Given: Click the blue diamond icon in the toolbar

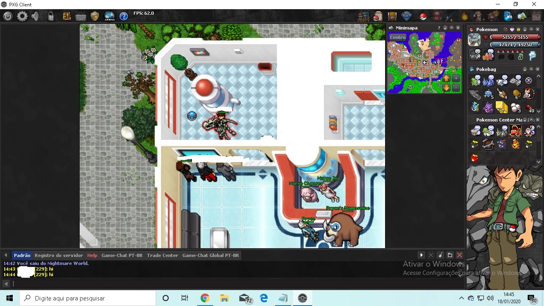Looking at the screenshot, I should [407, 16].
